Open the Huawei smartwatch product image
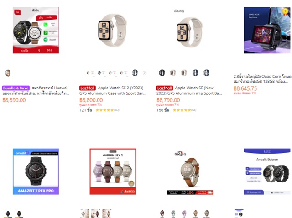The width and height of the screenshot is (292, 218). click(x=36, y=30)
